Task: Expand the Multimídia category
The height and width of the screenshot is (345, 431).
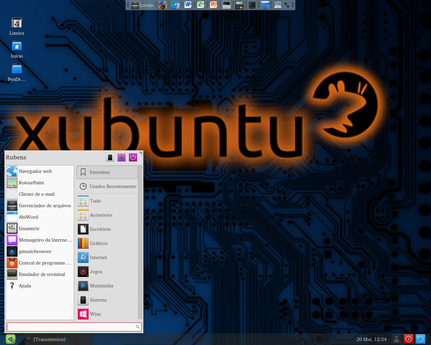Action: click(x=107, y=286)
